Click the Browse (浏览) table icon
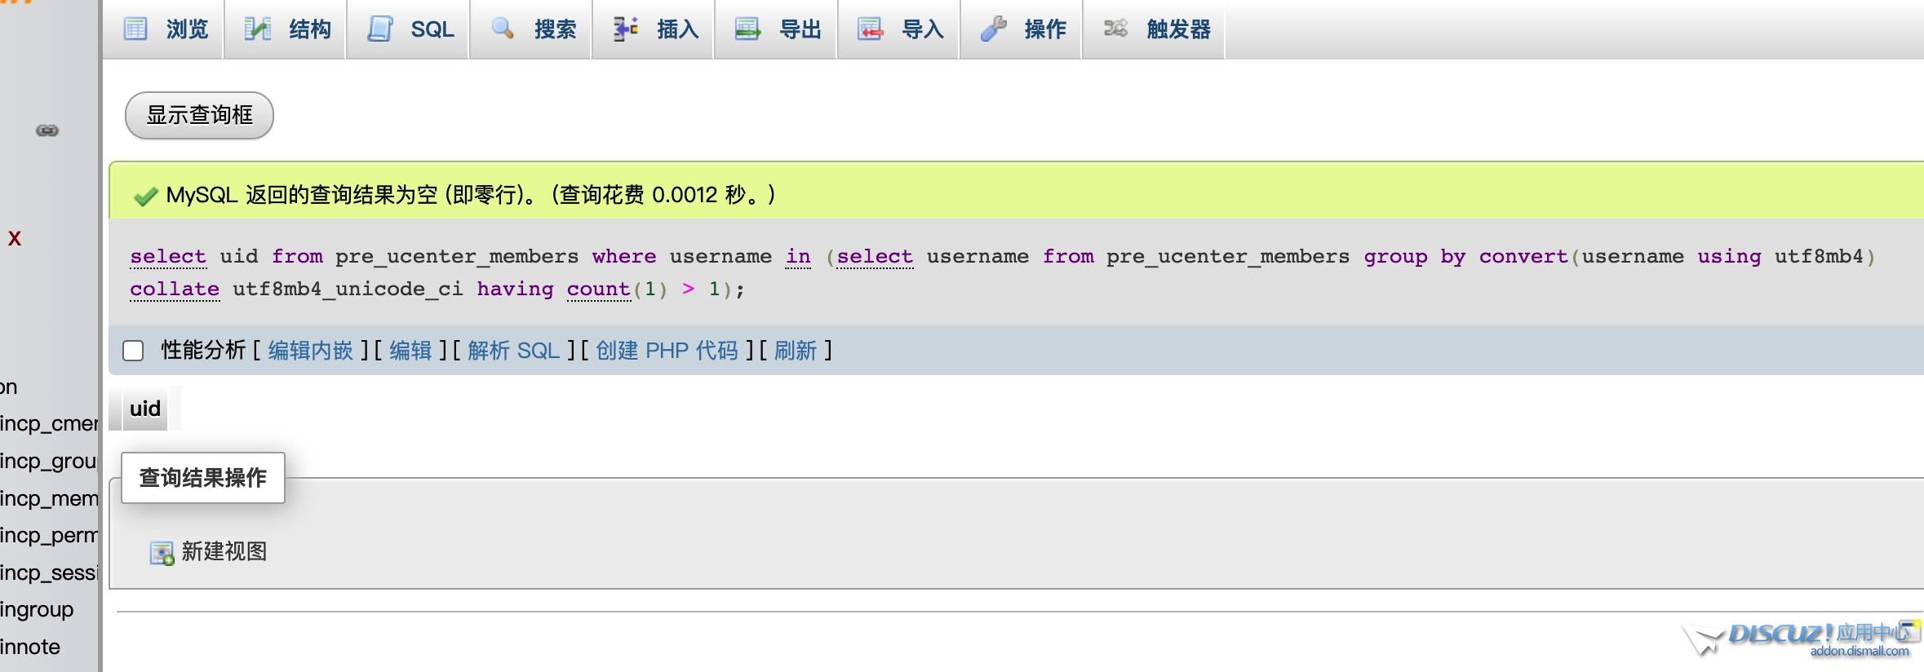1924x672 pixels. (135, 29)
